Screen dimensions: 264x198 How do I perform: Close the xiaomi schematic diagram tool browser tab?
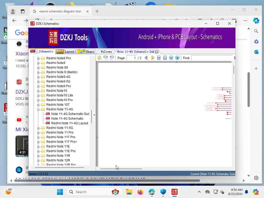pyautogui.click(x=88, y=11)
